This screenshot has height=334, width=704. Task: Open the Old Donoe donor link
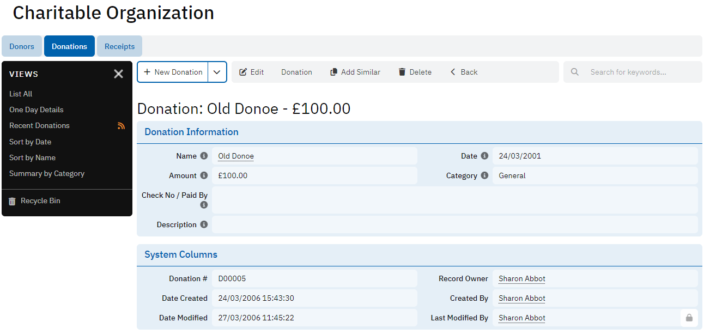coord(236,156)
